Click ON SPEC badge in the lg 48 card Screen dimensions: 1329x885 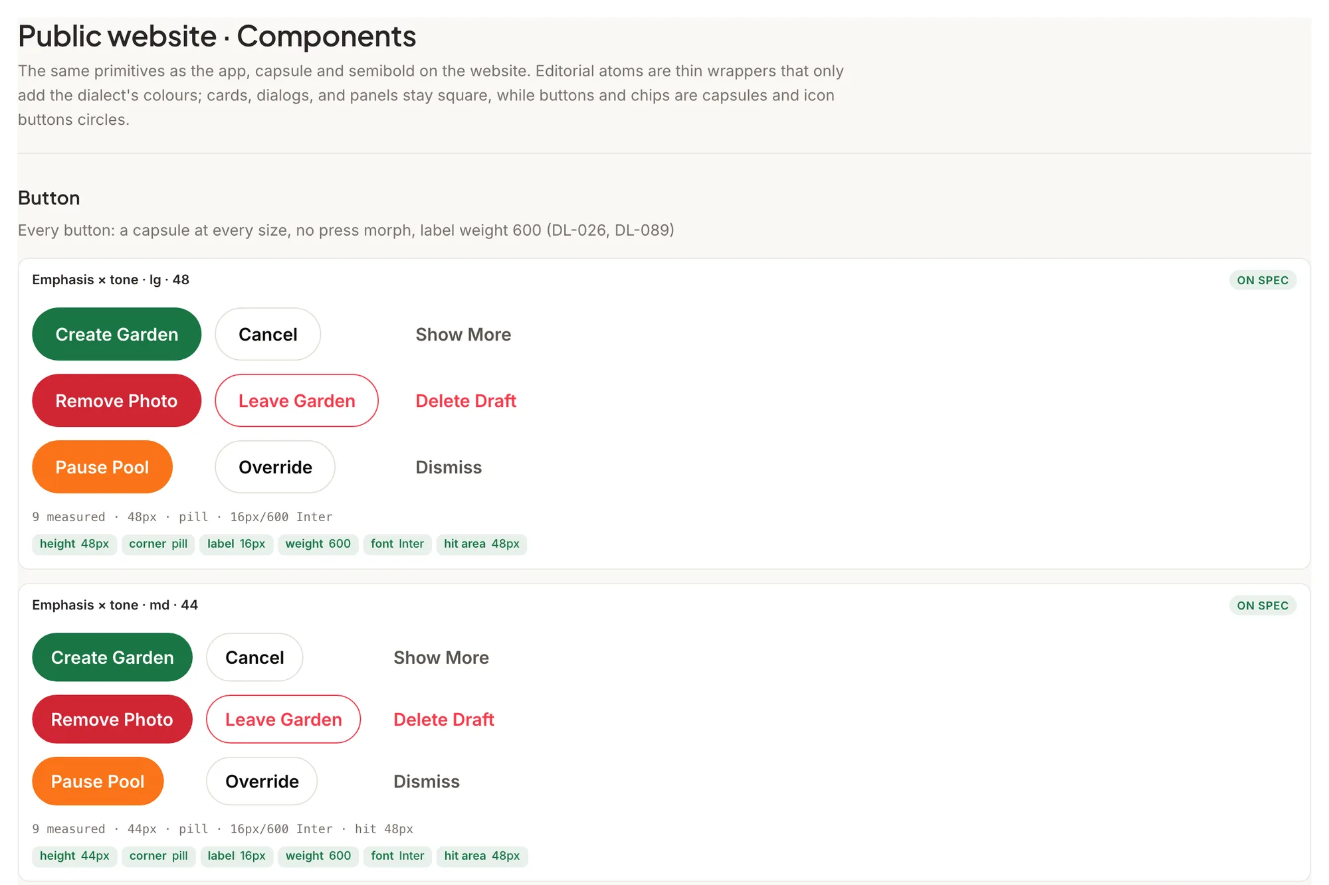click(x=1263, y=280)
